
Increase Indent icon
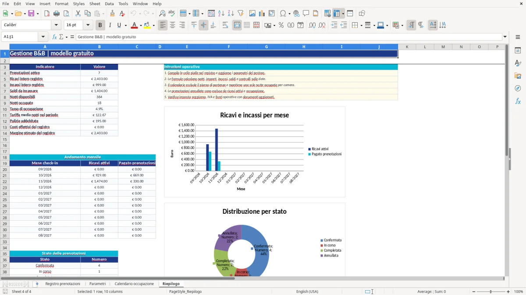click(x=334, y=25)
